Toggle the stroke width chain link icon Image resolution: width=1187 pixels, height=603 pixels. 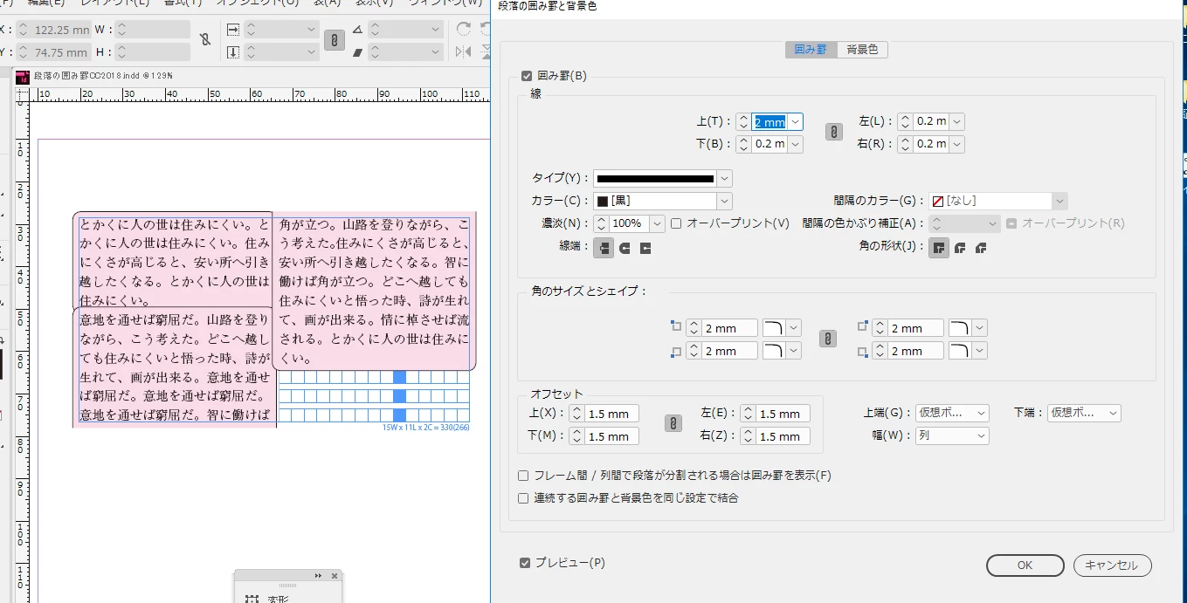[x=833, y=133]
